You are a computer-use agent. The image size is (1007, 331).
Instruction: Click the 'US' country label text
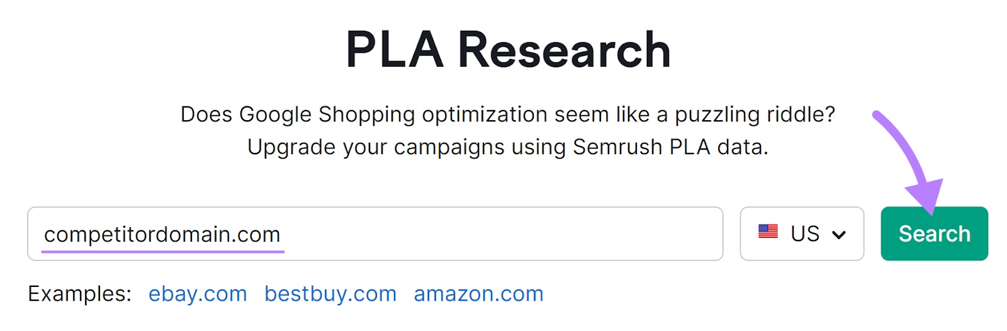click(805, 233)
